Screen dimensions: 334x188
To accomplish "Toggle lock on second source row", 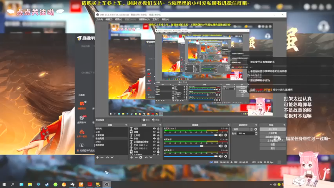I will pos(158,132).
